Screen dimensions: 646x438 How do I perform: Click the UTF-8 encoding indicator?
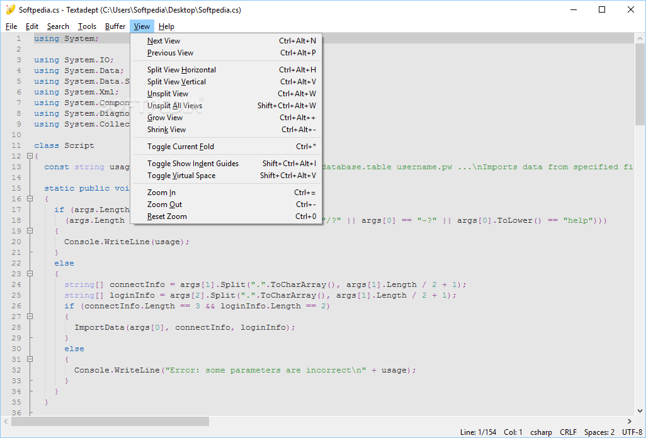click(632, 432)
